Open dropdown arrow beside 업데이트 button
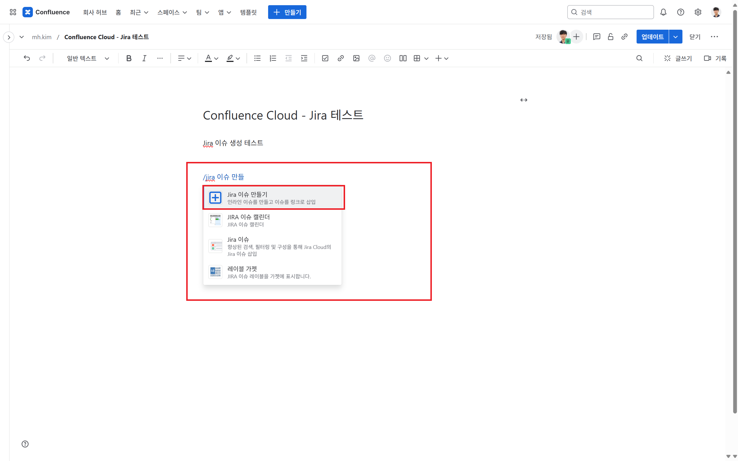The width and height of the screenshot is (738, 461). (675, 37)
